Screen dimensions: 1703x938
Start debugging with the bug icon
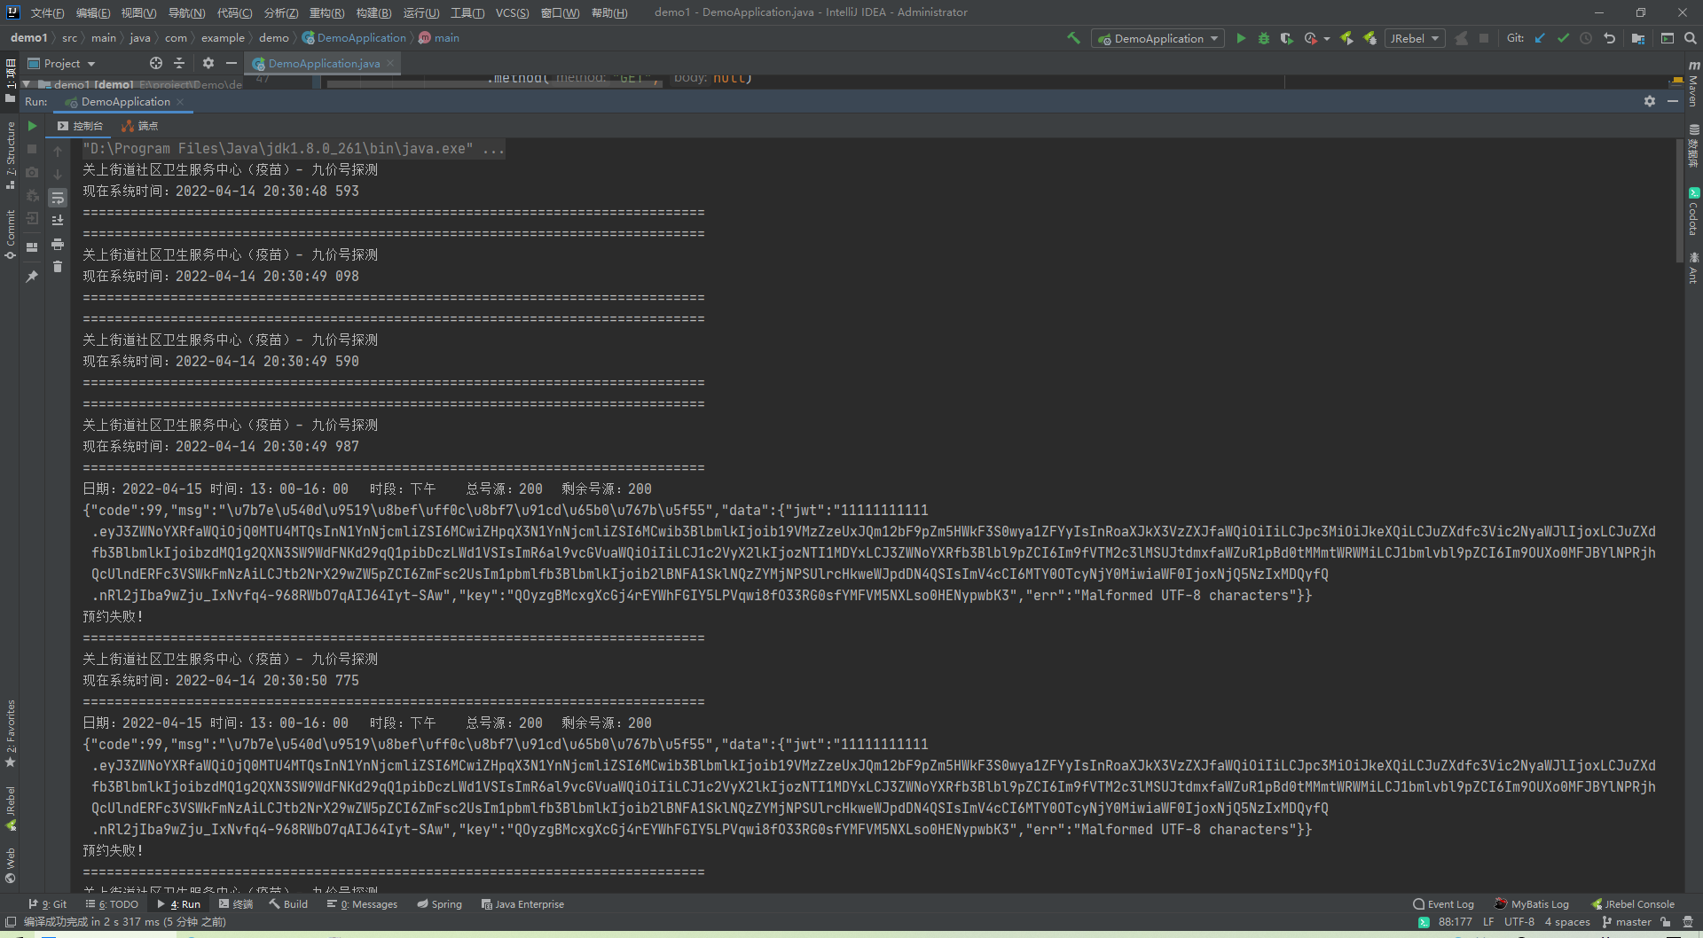pos(1264,38)
